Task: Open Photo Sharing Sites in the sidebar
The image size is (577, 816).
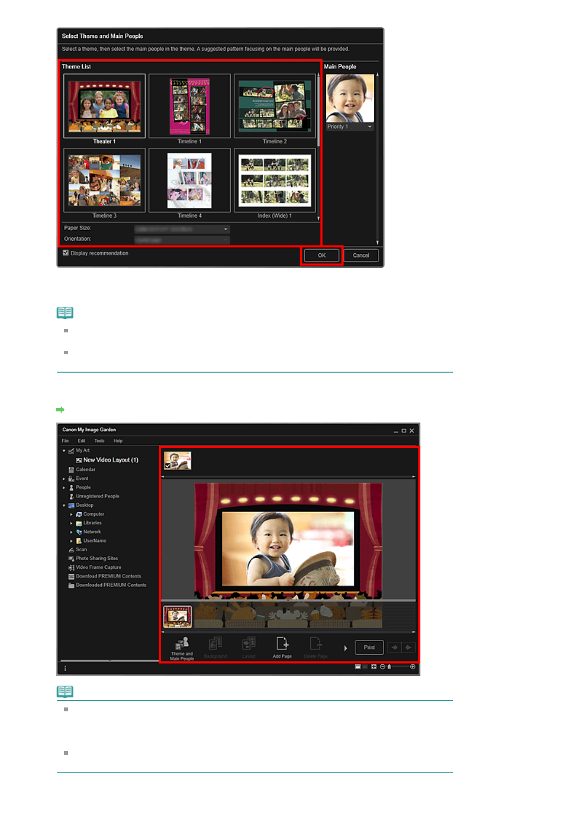Action: 96,558
